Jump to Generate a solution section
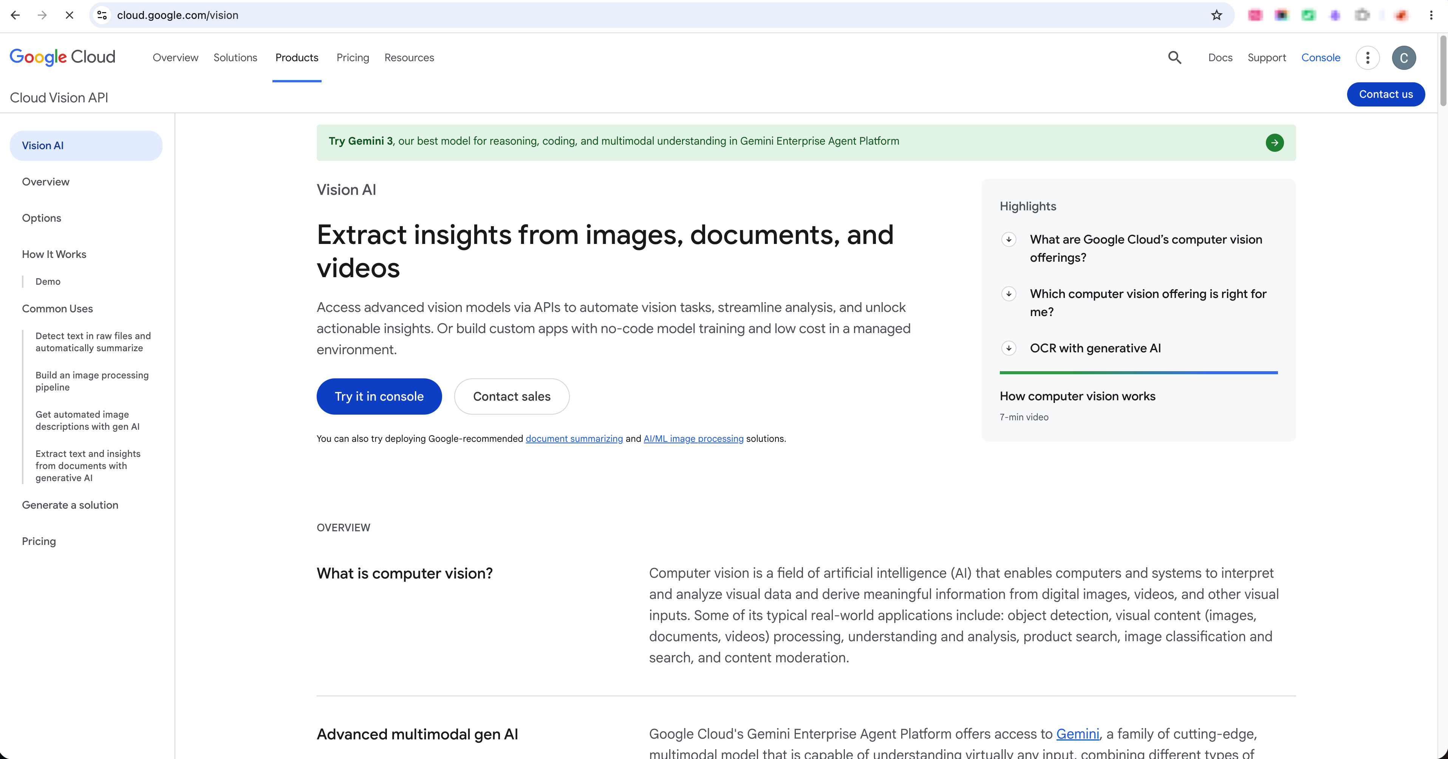 (70, 505)
